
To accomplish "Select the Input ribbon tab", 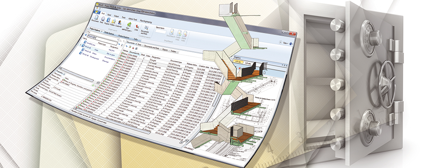I will (x=109, y=15).
